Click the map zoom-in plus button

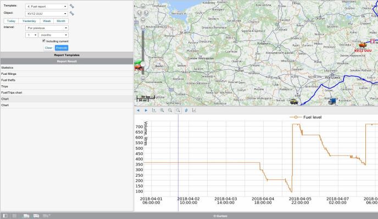pyautogui.click(x=143, y=28)
